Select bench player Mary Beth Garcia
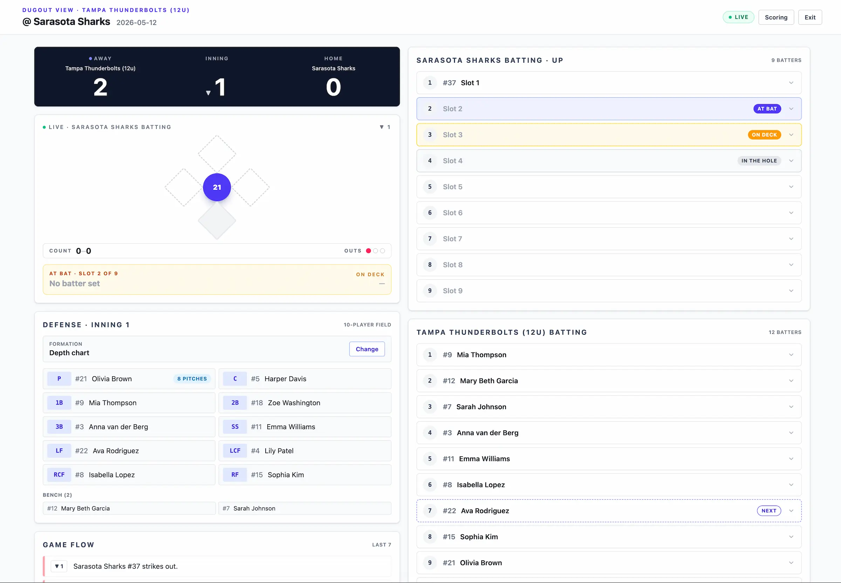The height and width of the screenshot is (583, 841). pyautogui.click(x=129, y=508)
